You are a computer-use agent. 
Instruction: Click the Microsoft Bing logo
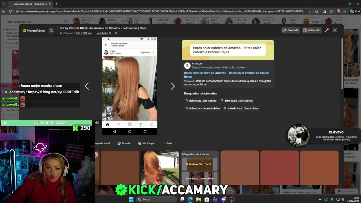tap(34, 30)
